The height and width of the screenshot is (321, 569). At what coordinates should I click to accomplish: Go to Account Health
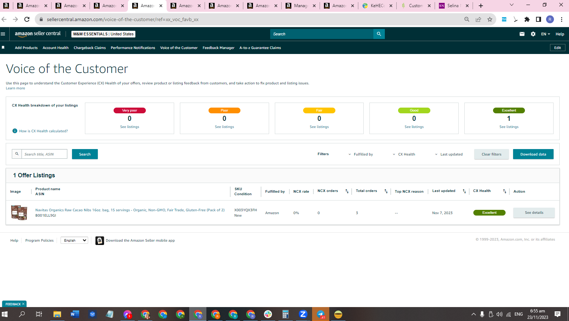[56, 48]
